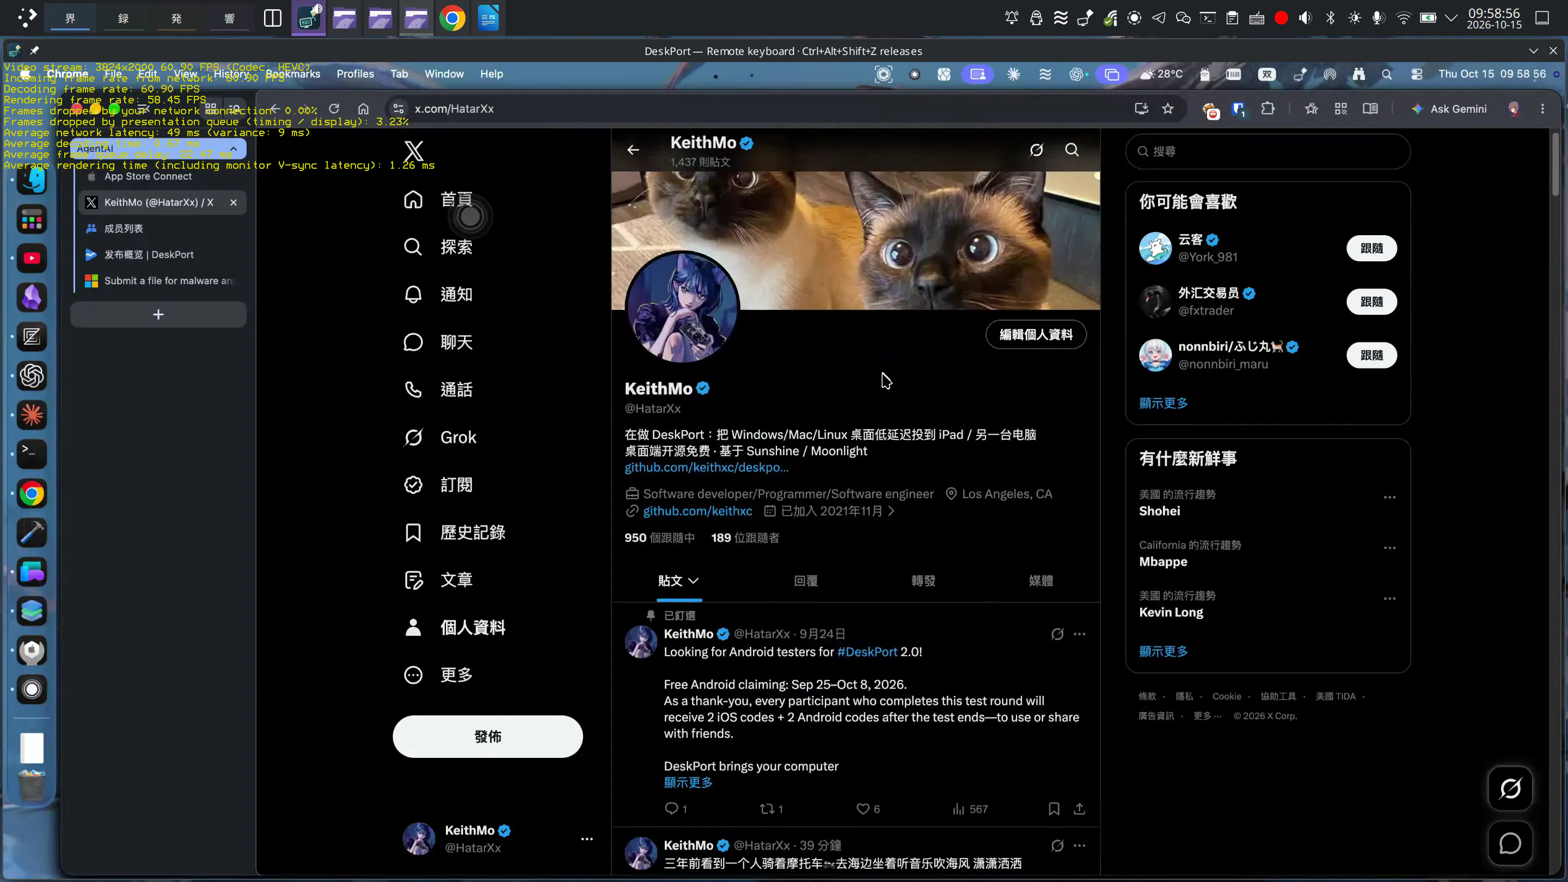
Task: Expand the 貼文 tab dropdown arrow
Action: pyautogui.click(x=693, y=581)
